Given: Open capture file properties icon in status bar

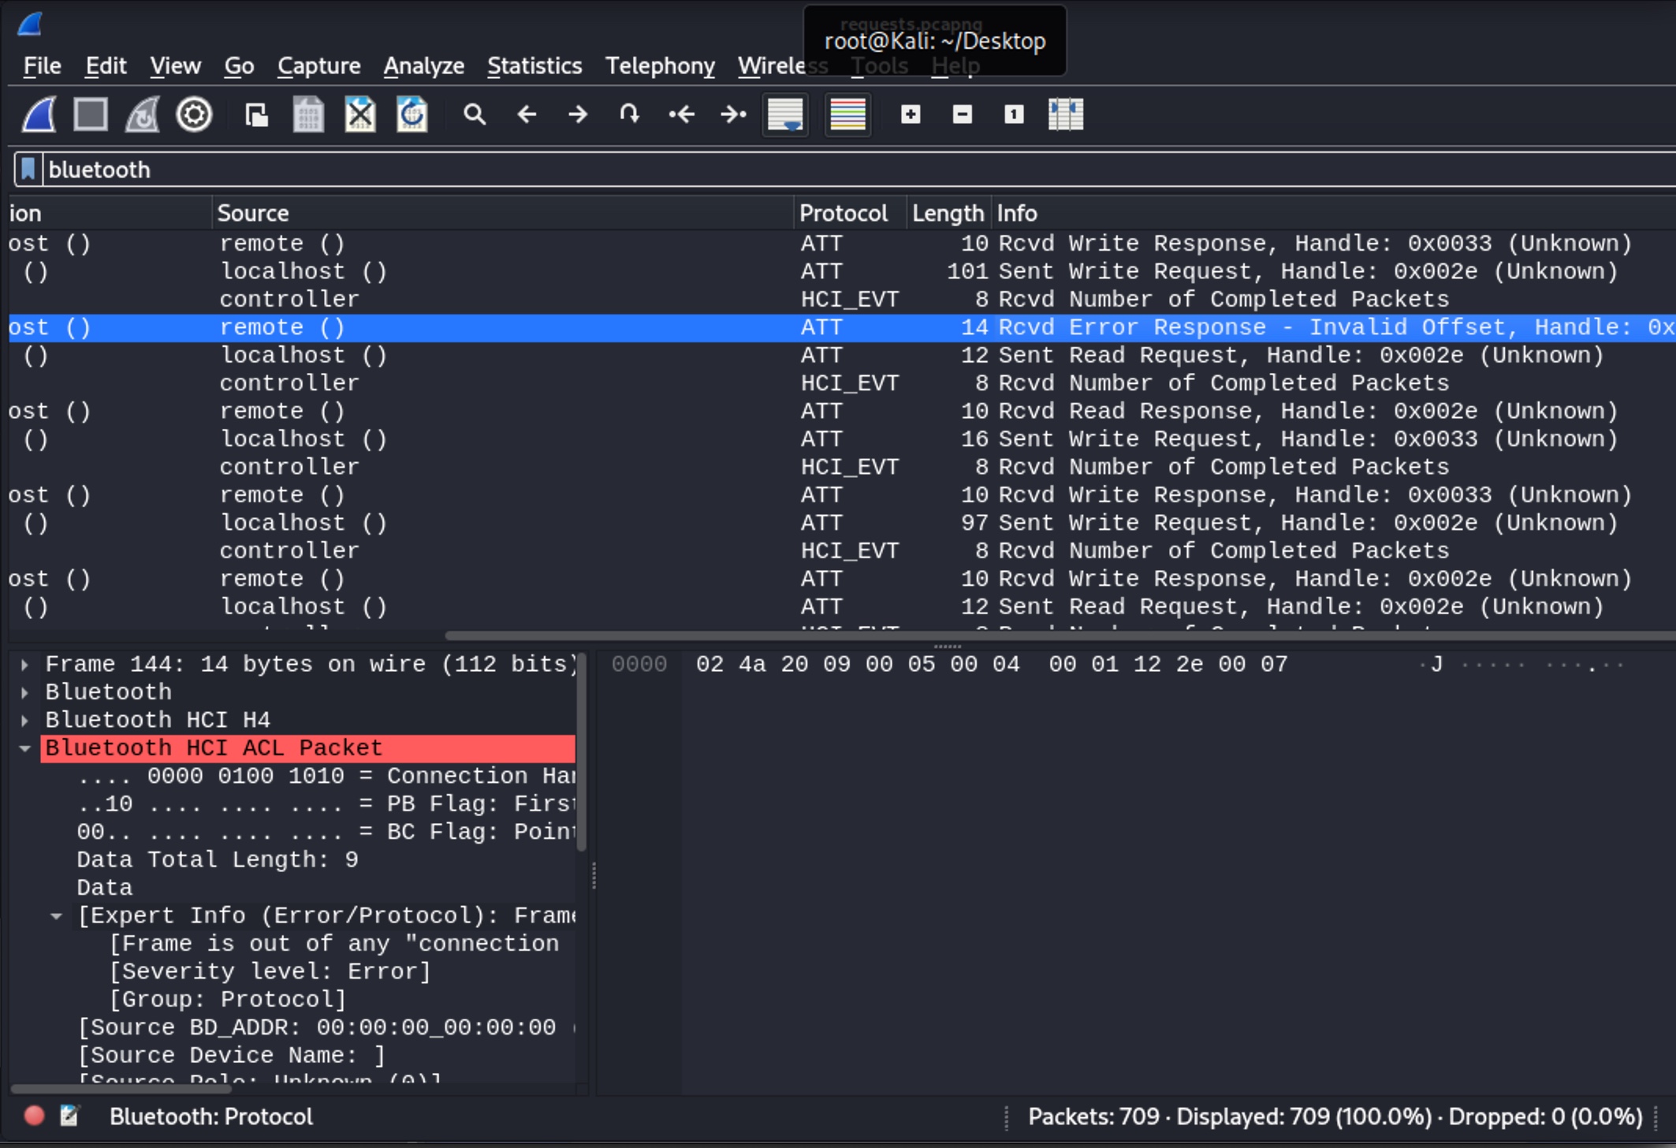Looking at the screenshot, I should (x=70, y=1116).
